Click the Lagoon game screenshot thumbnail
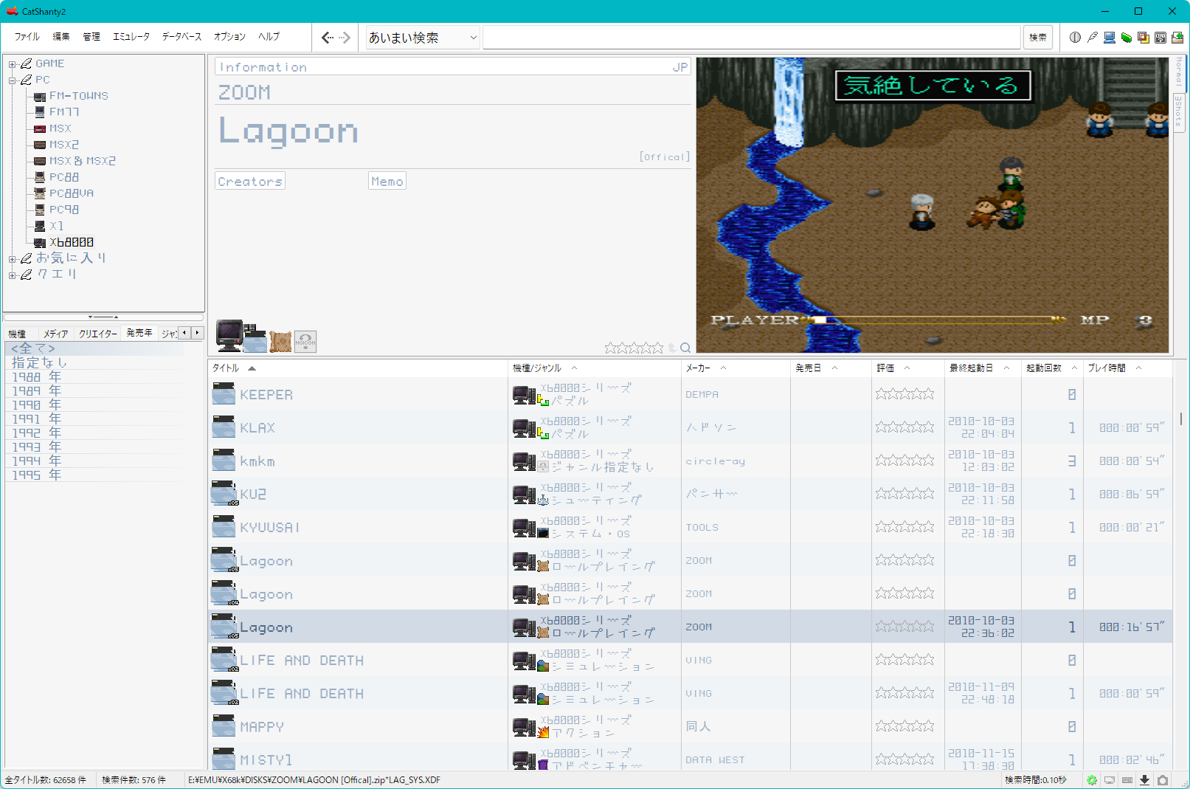This screenshot has width=1190, height=789. tap(933, 205)
